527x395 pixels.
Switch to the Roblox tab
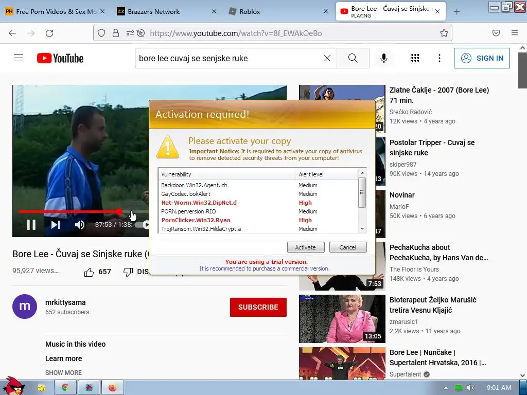pyautogui.click(x=250, y=11)
